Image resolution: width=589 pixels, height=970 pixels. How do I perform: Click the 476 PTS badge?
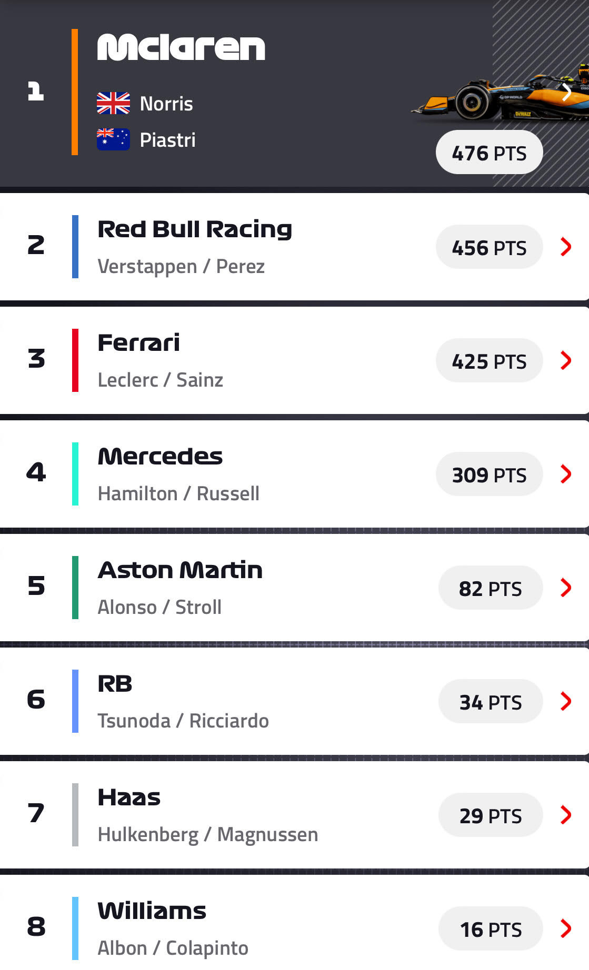click(489, 153)
